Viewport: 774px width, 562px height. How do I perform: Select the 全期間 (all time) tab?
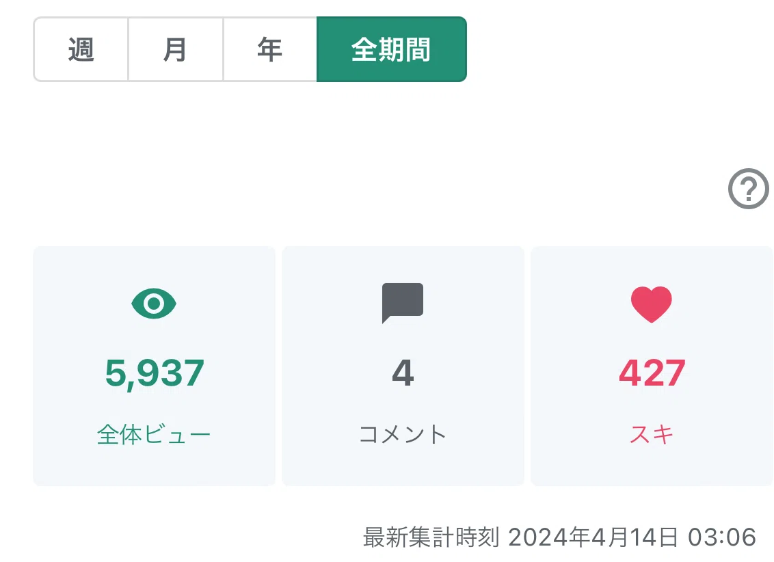[x=391, y=49]
